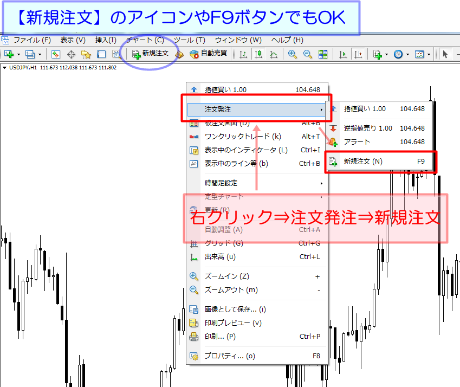This screenshot has height=387, width=460.
Task: Switch chart to candlestick display icon
Action: (258, 54)
